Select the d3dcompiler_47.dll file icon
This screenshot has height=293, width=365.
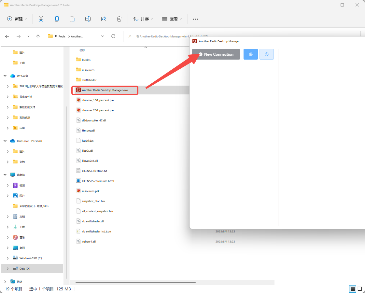coord(78,120)
